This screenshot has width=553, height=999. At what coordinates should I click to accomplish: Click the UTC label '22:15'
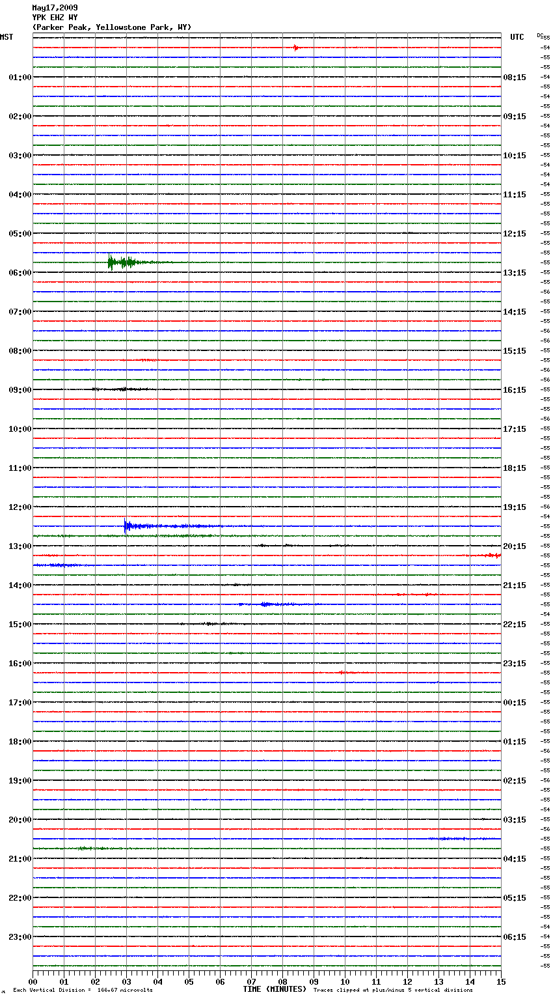(515, 625)
